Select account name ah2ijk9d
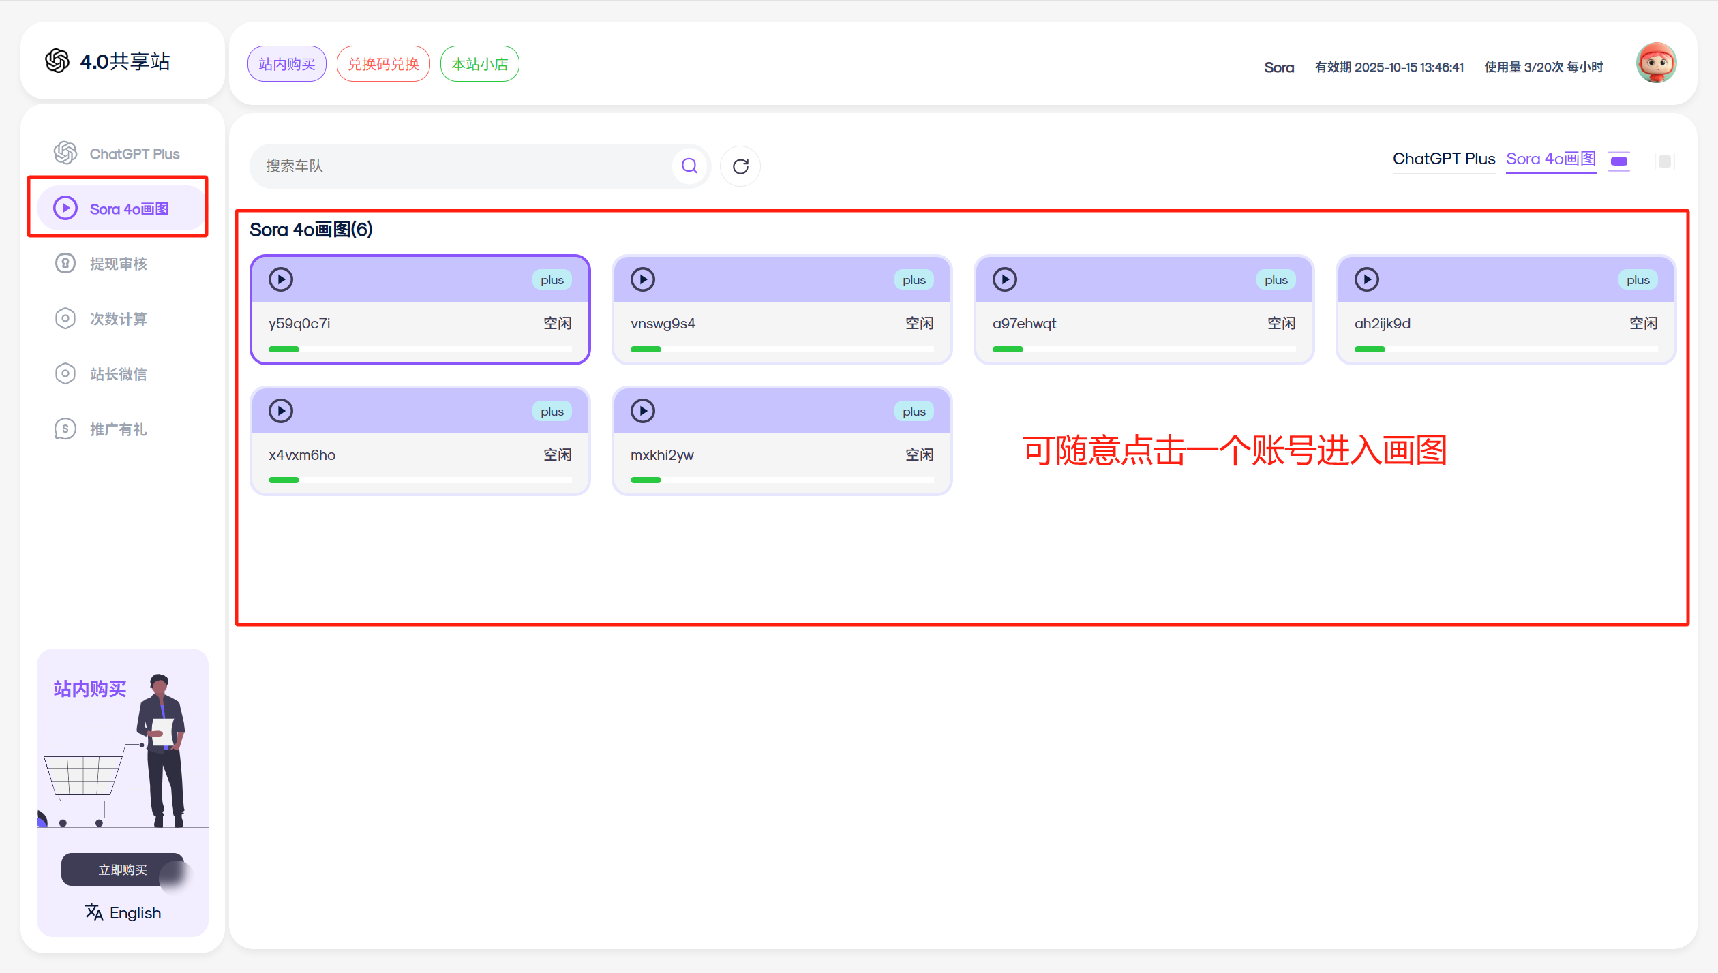 tap(1383, 324)
